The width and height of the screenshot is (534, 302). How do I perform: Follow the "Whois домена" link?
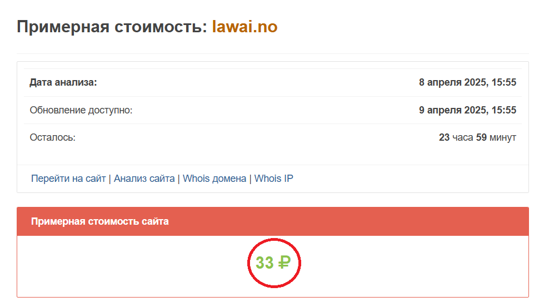214,179
